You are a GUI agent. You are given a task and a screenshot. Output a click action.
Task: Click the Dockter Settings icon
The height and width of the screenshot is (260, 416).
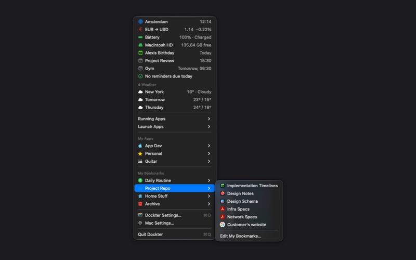tap(140, 215)
